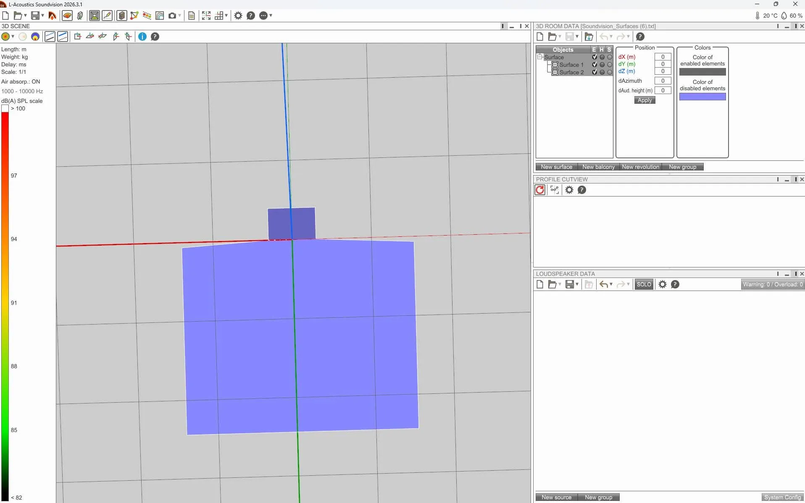
Task: Collapse the Surface tree group
Action: click(540, 57)
